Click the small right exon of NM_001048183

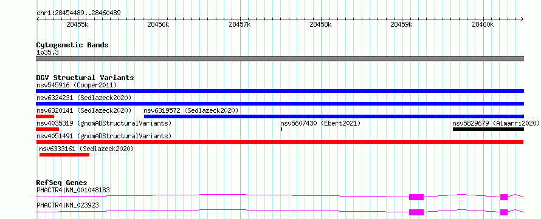tap(504, 197)
